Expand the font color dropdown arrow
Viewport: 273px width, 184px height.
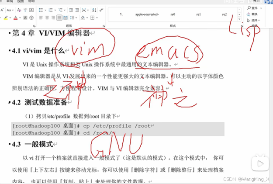point(20,18)
